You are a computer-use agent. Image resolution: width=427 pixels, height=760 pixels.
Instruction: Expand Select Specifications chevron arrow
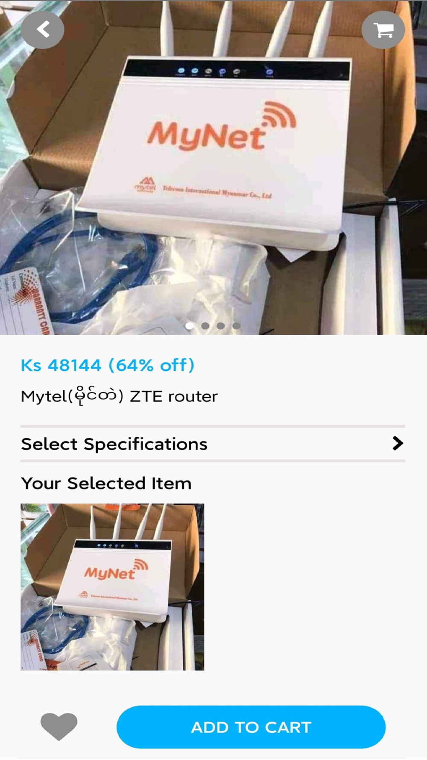tap(398, 443)
